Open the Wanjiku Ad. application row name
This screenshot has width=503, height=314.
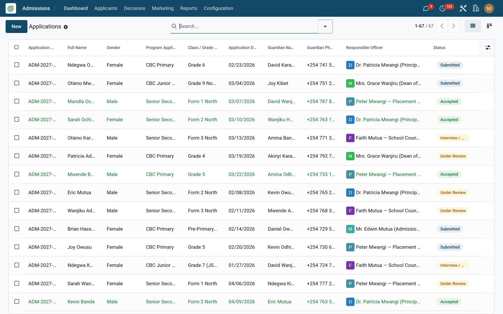(x=81, y=211)
